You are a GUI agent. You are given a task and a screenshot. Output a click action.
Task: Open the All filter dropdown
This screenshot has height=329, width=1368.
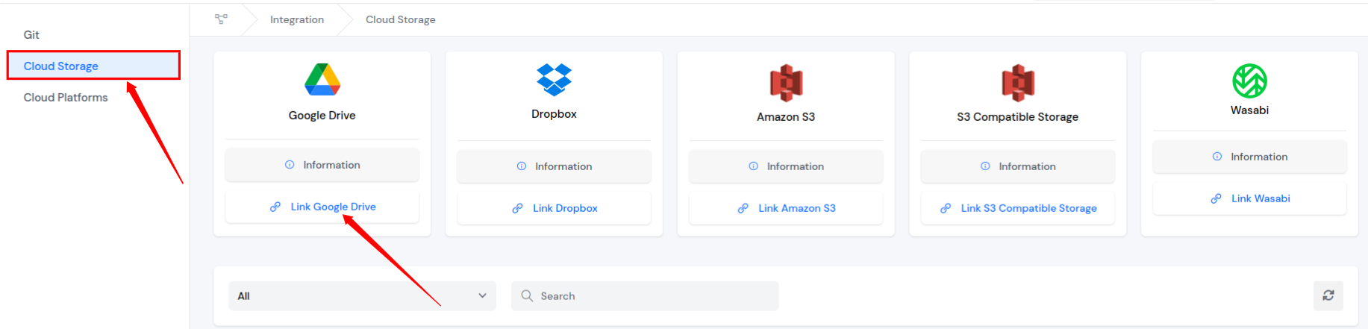362,295
